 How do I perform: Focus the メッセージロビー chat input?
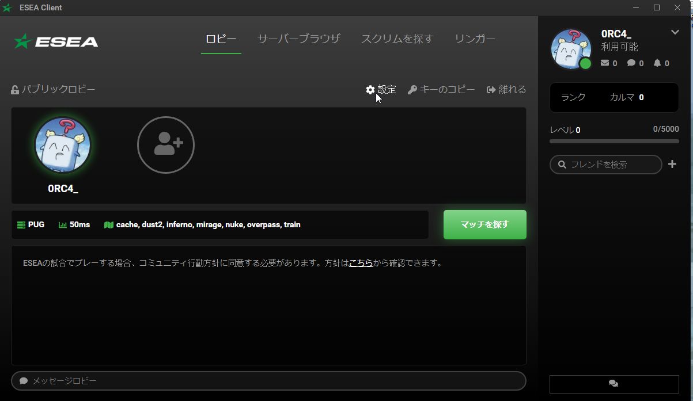coord(268,381)
